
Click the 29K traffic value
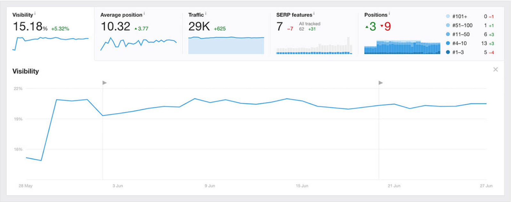(x=199, y=26)
